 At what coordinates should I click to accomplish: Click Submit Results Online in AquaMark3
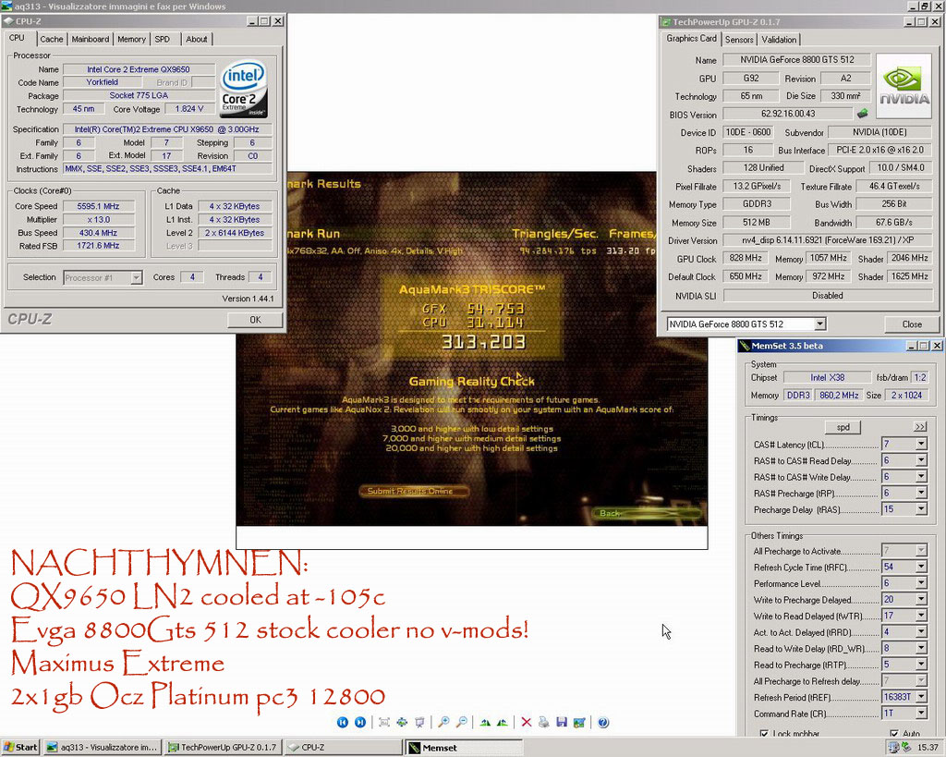tap(414, 492)
